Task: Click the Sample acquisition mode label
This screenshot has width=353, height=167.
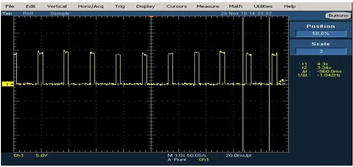Action: click(x=59, y=14)
